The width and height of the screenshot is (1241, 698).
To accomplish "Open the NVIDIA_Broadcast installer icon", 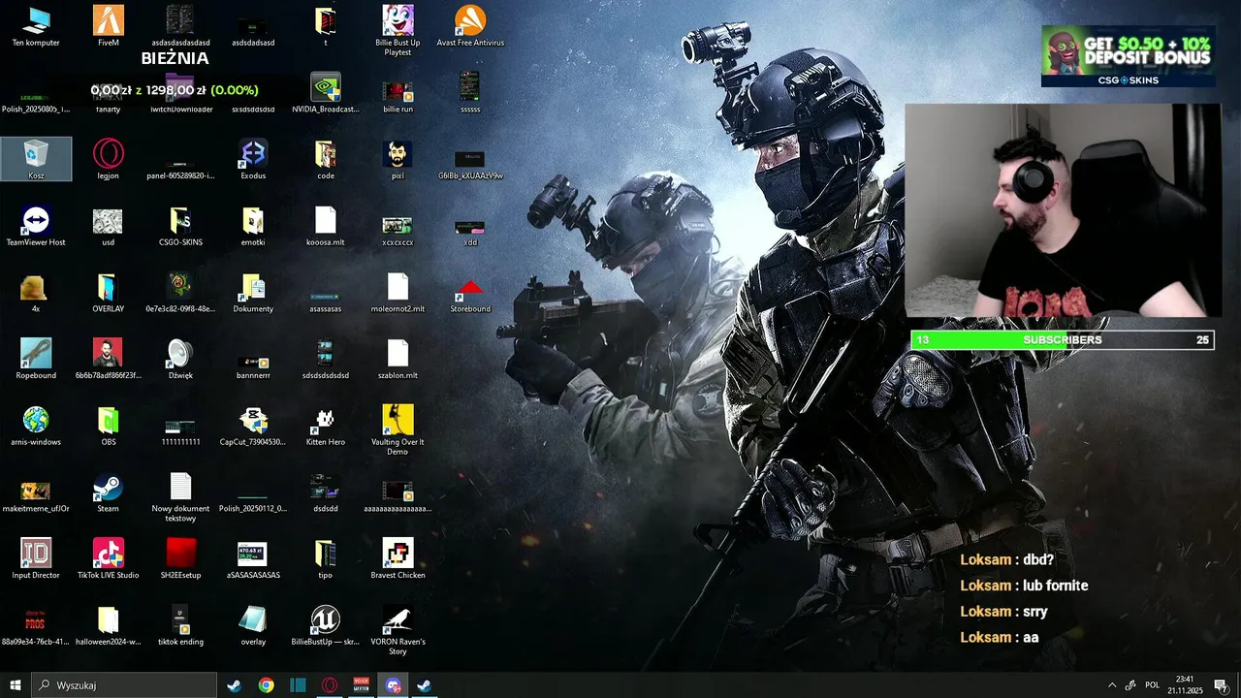I will (326, 92).
